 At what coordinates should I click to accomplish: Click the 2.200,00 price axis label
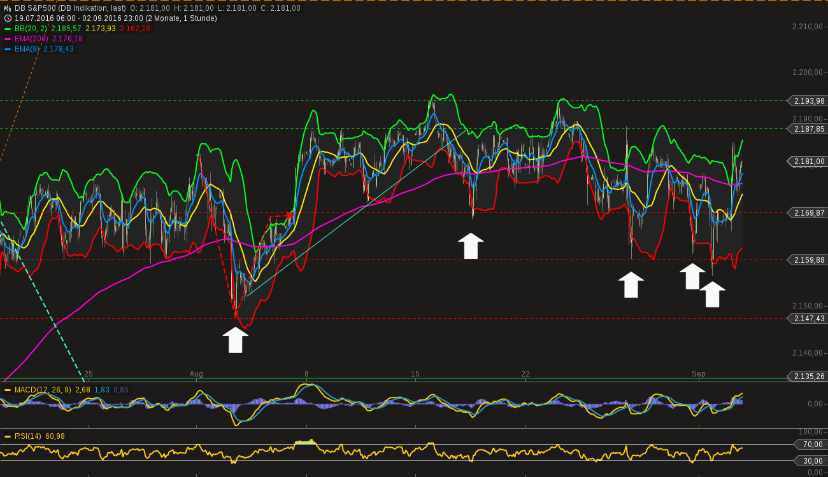[x=808, y=73]
